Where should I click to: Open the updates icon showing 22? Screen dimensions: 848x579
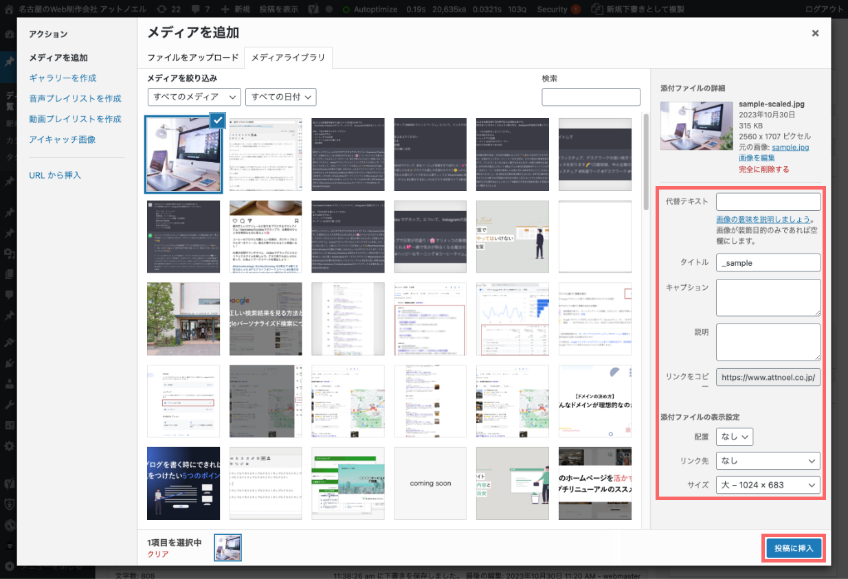pyautogui.click(x=168, y=10)
